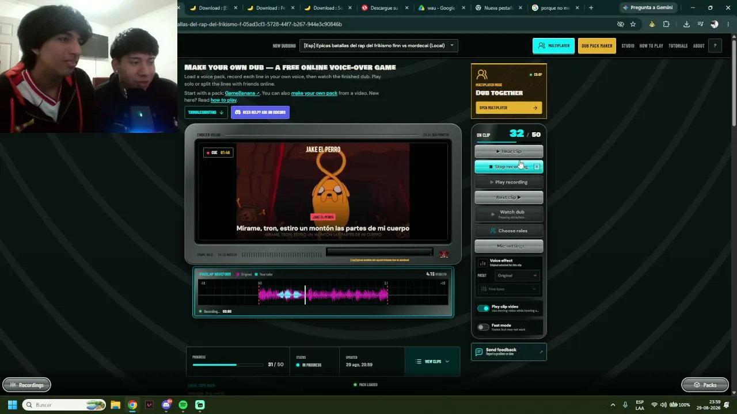Click the green app icon at end of taskbar
Image resolution: width=737 pixels, height=414 pixels.
200,405
